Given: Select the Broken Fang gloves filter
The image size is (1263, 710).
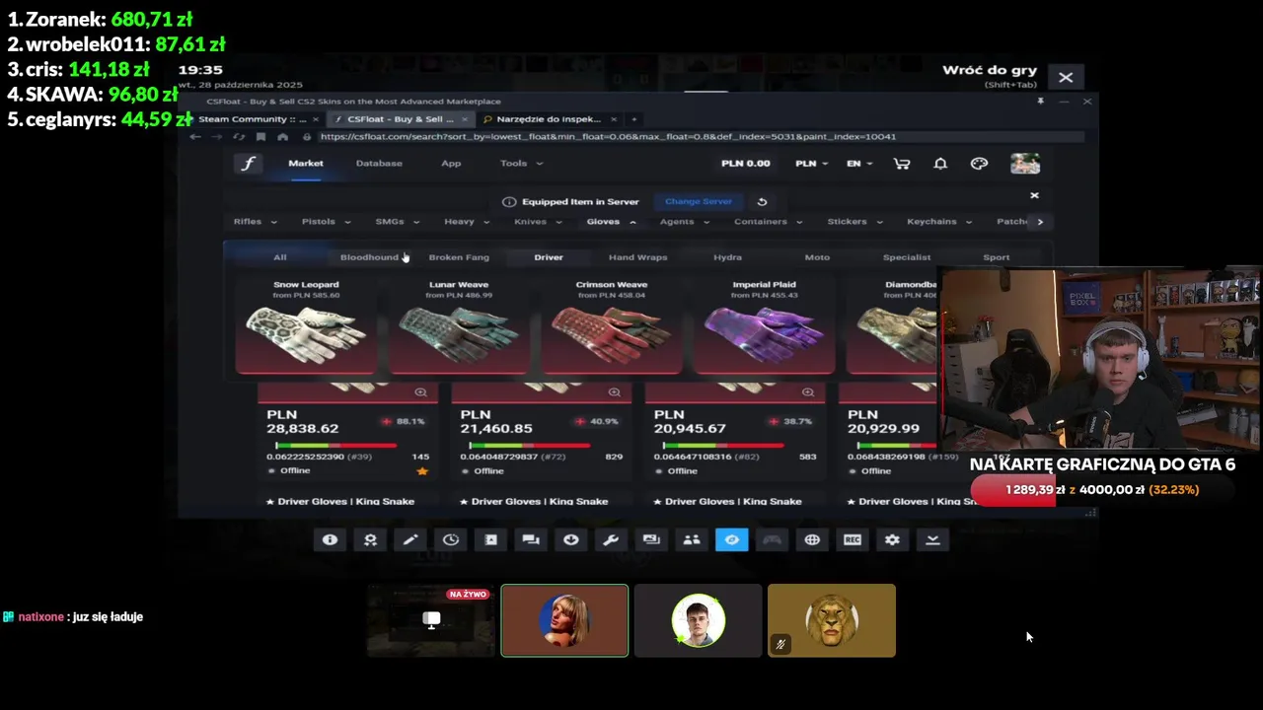Looking at the screenshot, I should point(459,257).
